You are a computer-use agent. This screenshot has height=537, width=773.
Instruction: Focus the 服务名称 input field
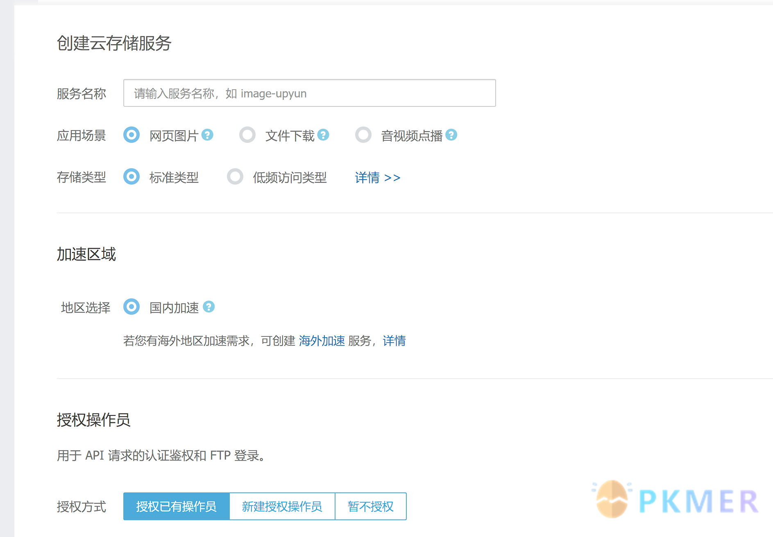point(309,93)
